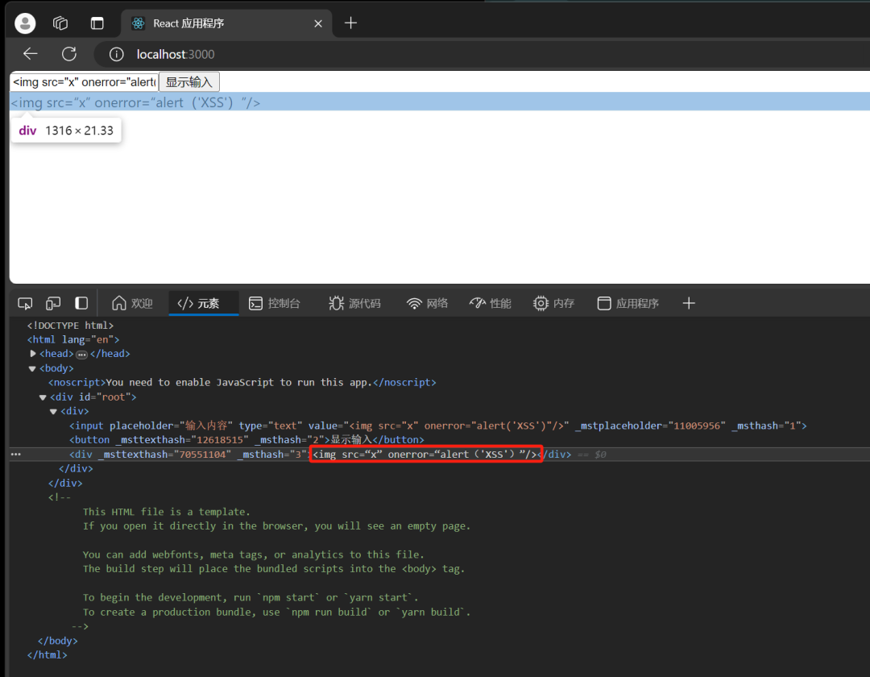Expand the head element node
Image resolution: width=870 pixels, height=677 pixels.
coord(33,354)
